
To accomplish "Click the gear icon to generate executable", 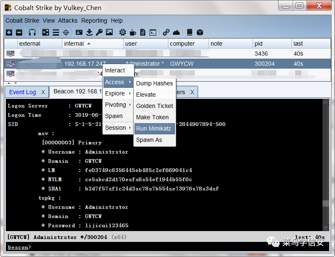I will [x=122, y=33].
